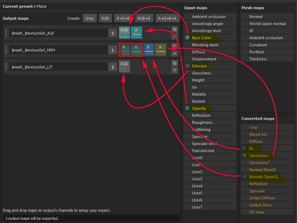The image size is (297, 223).
Task: Open the $ variable menu for ALB map
Action: pyautogui.click(x=113, y=33)
